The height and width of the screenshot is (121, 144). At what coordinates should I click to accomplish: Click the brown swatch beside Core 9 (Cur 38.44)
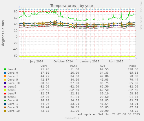coord(5,107)
